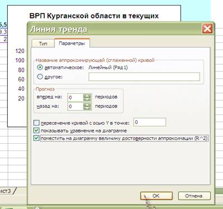Enable пересечение кривой с осью Y checkbox
Viewport: 223px width, 209px height.
(36, 123)
